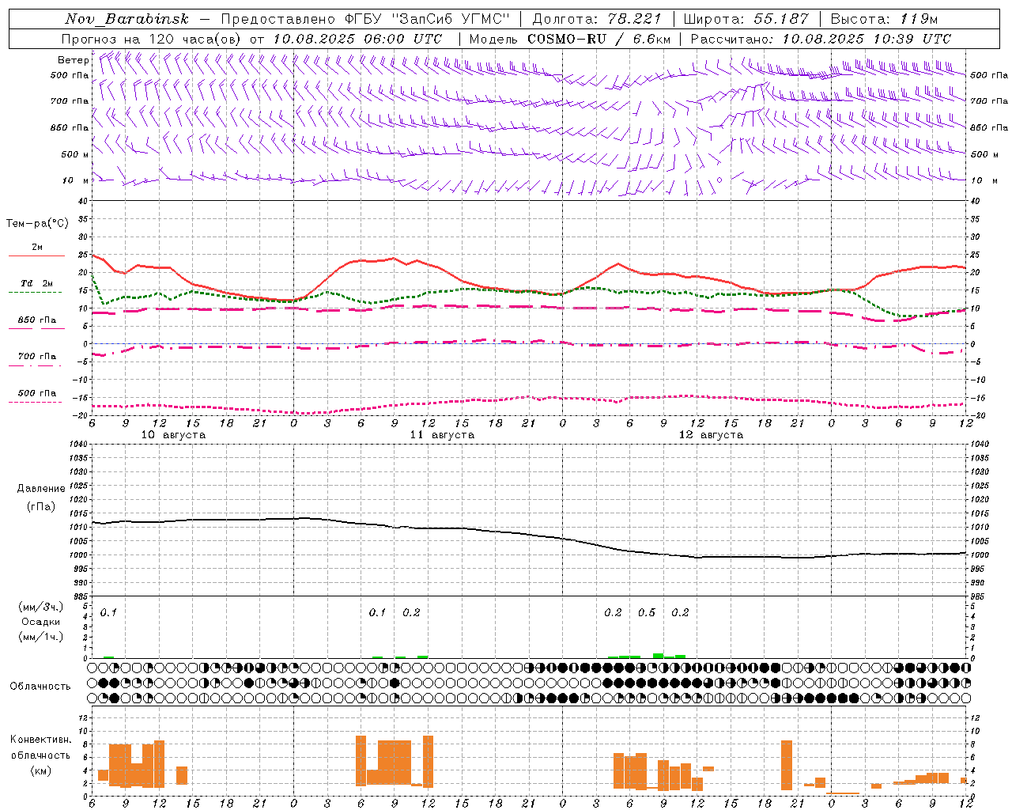Click the Td 2м dew point legend entry
Screen dimensions: 1012x810
coord(37,283)
